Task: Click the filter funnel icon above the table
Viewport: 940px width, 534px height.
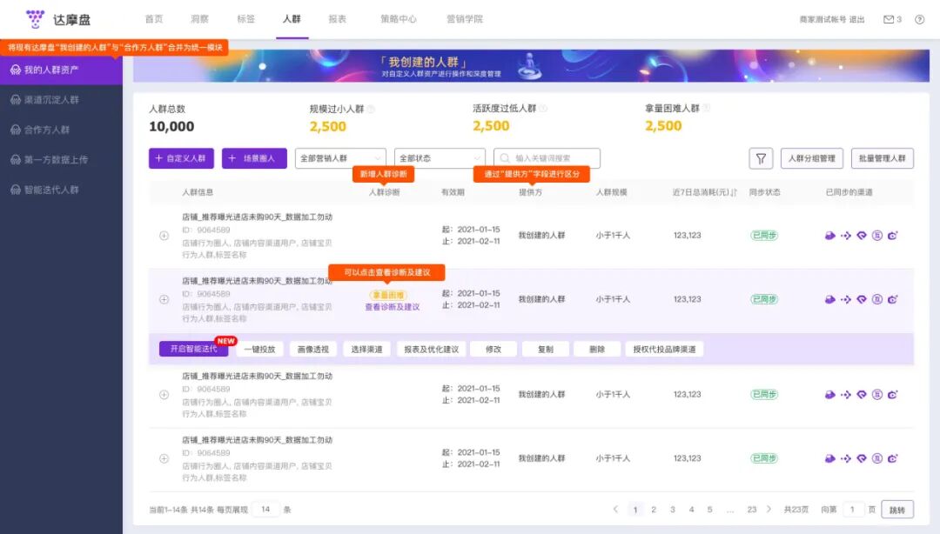Action: (760, 158)
